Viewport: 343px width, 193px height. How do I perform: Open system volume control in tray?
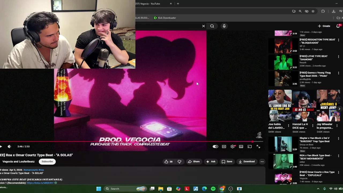[x=335, y=189]
